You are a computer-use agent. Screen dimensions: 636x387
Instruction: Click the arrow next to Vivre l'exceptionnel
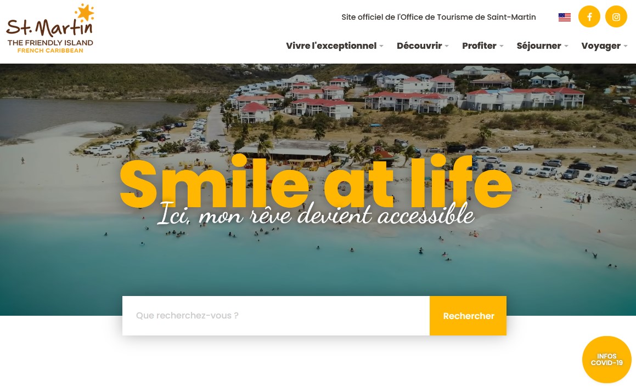click(x=381, y=46)
